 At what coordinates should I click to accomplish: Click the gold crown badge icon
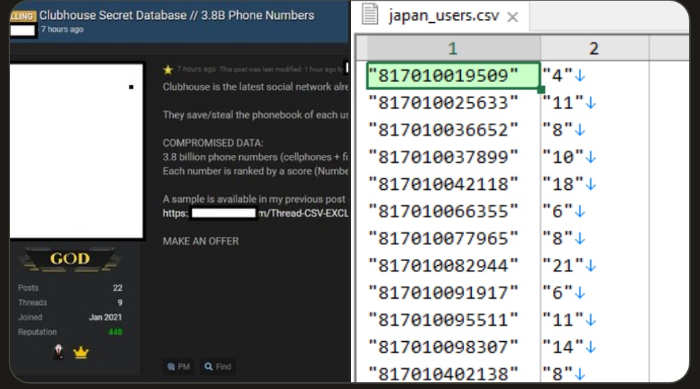click(81, 353)
